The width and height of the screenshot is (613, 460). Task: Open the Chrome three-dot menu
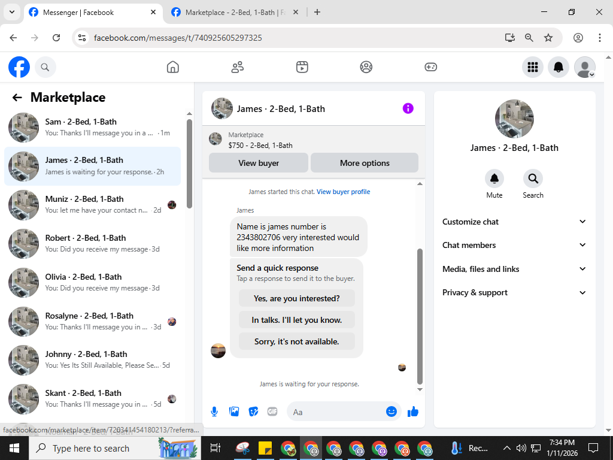pos(599,38)
